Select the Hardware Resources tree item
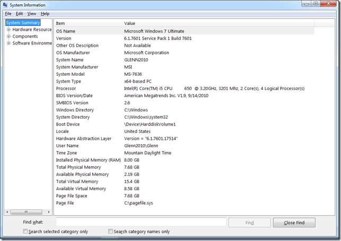The image size is (341, 241). pos(32,29)
